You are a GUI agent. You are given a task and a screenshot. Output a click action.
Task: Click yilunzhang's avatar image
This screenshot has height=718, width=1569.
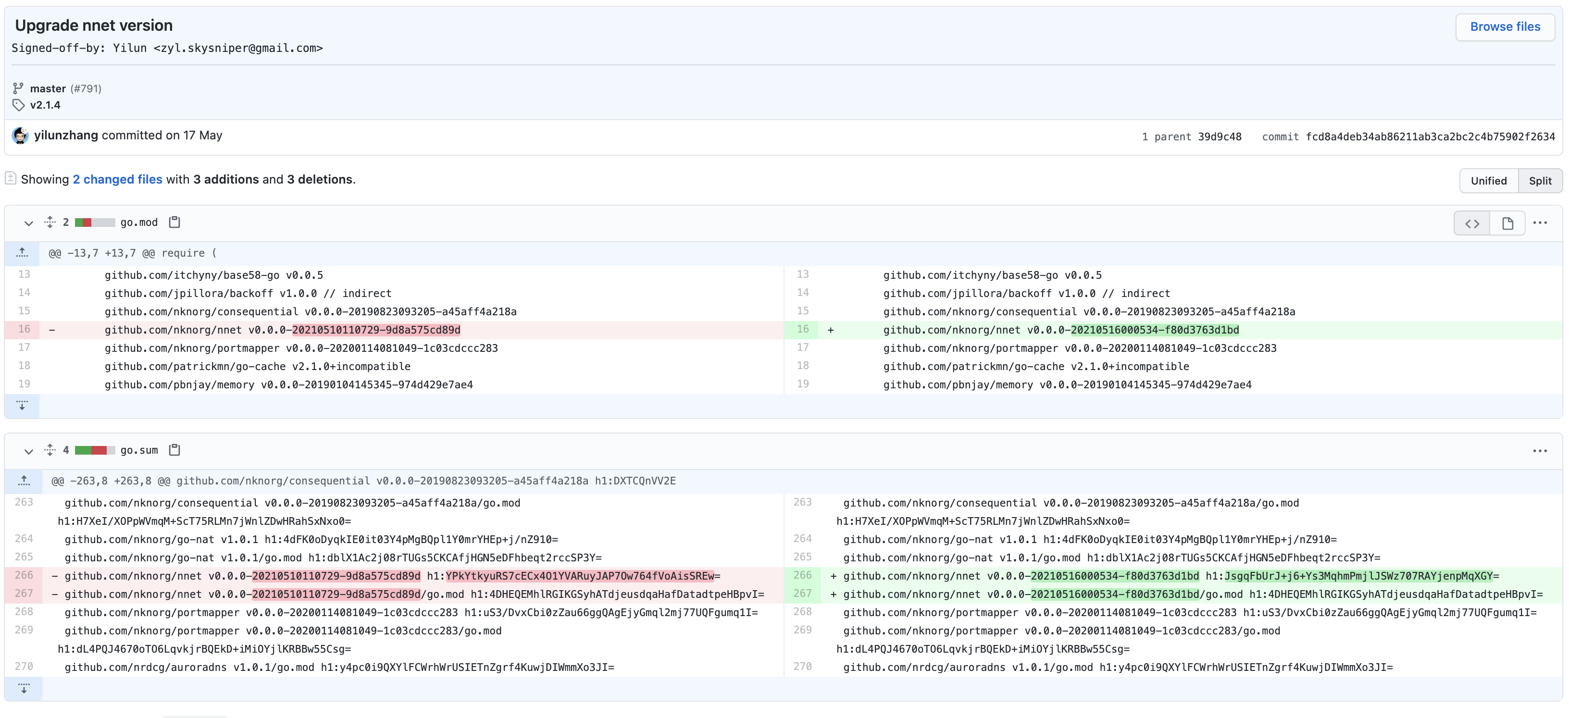(x=20, y=136)
